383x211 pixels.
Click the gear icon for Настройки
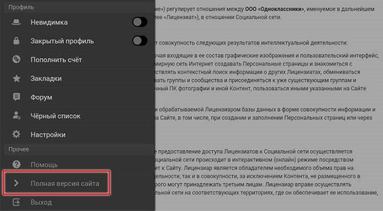coord(16,134)
